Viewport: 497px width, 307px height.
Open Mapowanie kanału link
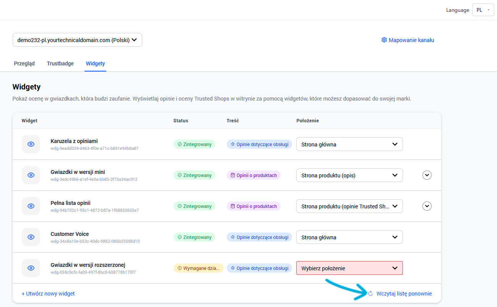tap(411, 40)
